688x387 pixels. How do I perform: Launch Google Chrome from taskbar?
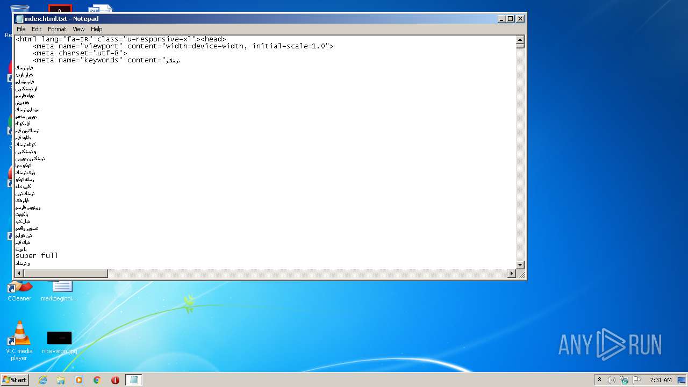[97, 380]
